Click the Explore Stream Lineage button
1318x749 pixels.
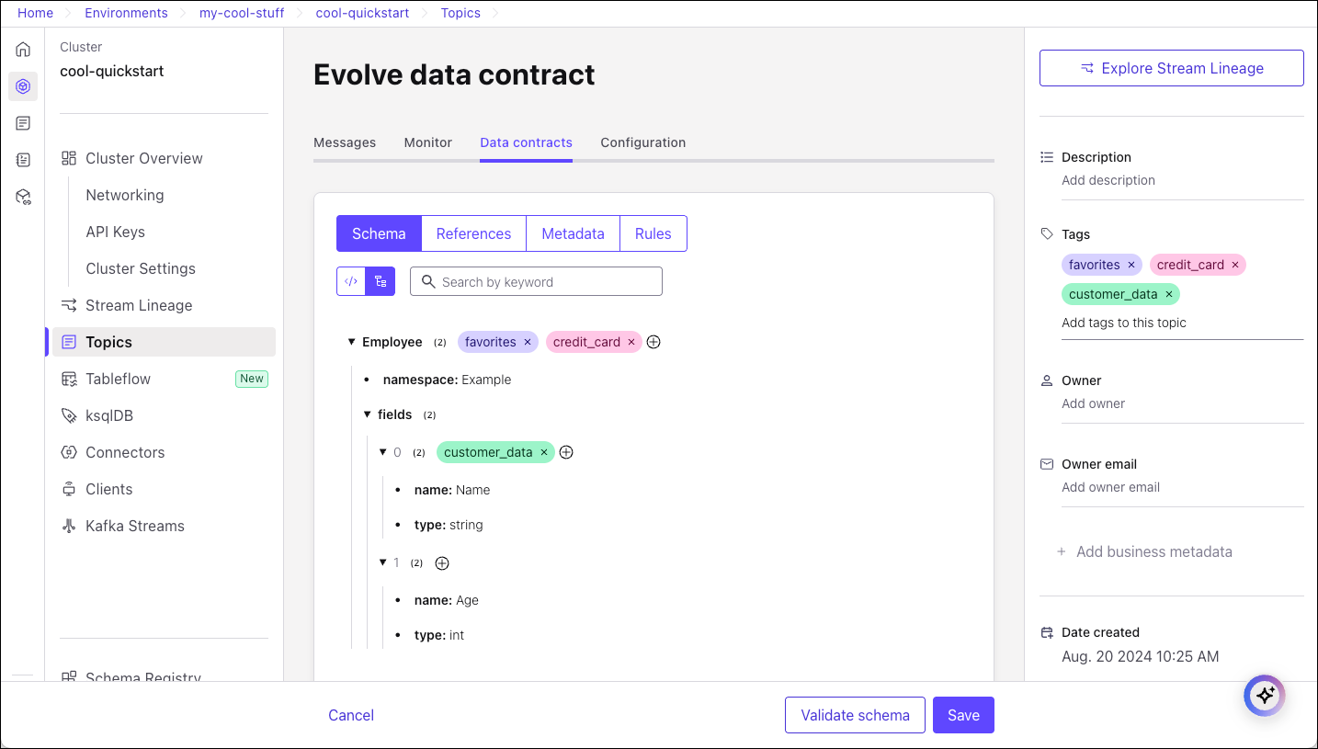click(1171, 68)
